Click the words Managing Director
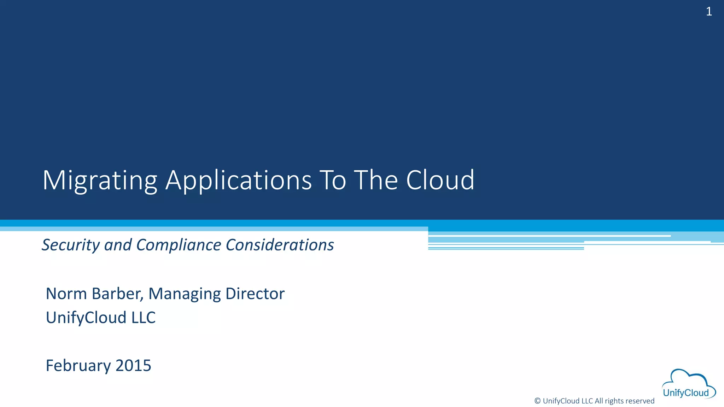Viewport: 724px width, 407px height. click(216, 294)
